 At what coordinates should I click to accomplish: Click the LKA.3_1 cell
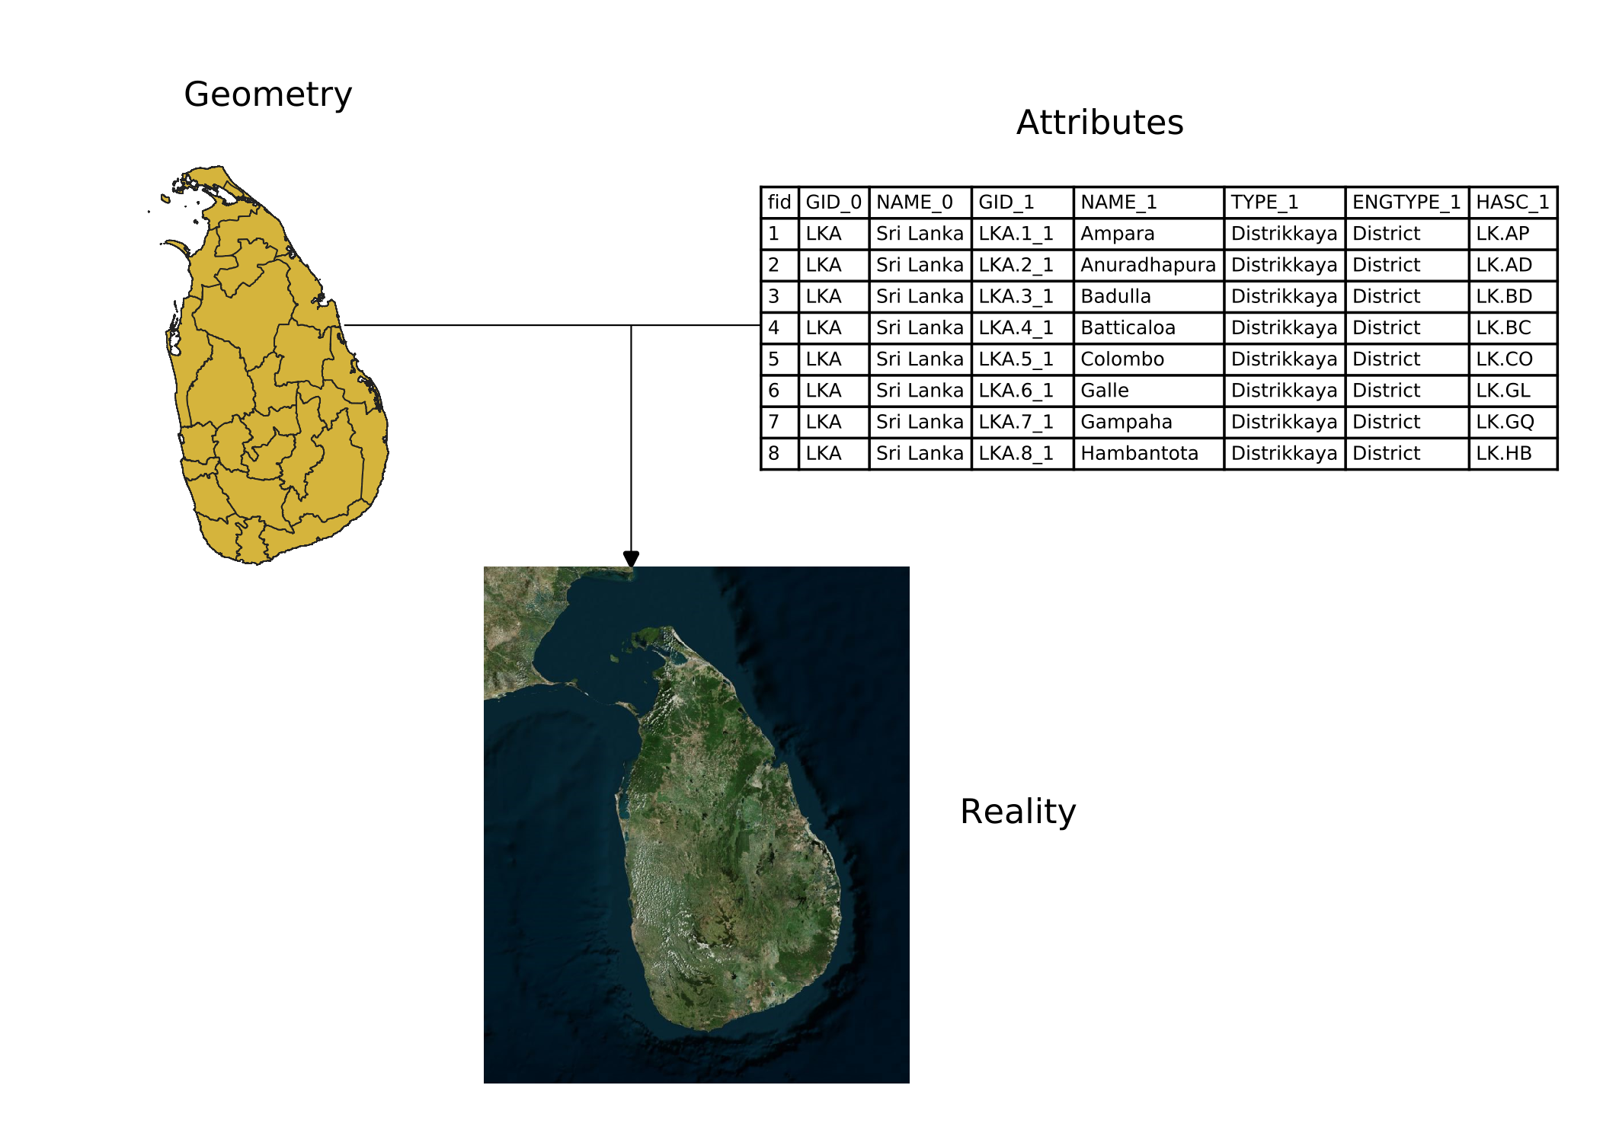click(x=1022, y=296)
